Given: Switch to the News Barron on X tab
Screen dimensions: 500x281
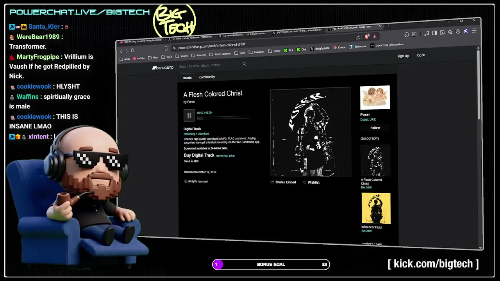Looking at the screenshot, I should click(x=244, y=35).
